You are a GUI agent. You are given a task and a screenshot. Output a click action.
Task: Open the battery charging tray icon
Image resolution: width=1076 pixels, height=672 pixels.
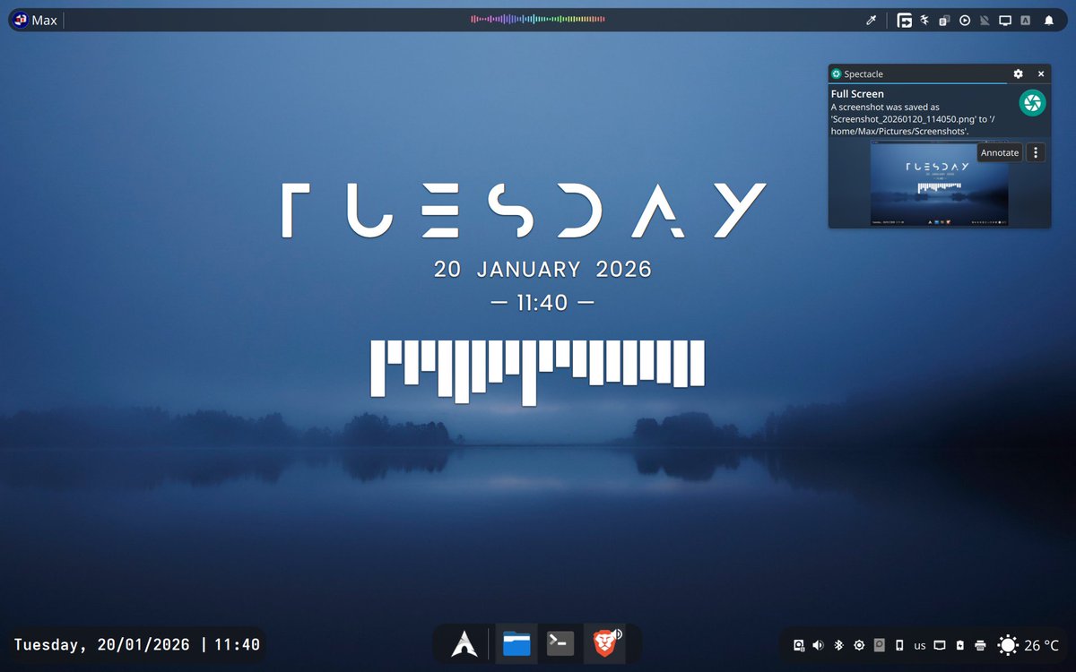pyautogui.click(x=960, y=645)
